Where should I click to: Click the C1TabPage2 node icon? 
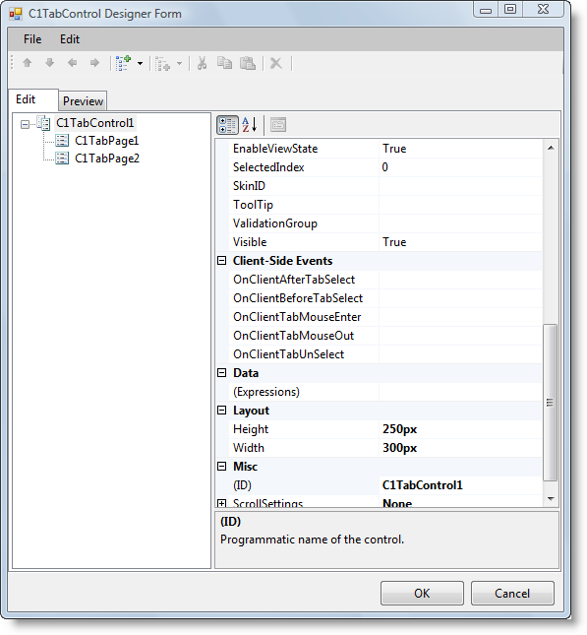(62, 158)
